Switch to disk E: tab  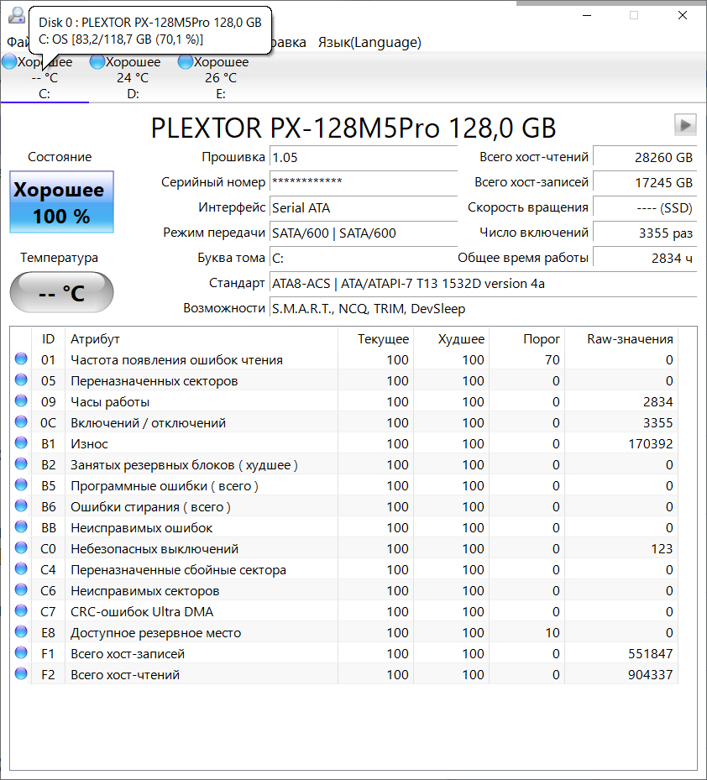coord(221,77)
